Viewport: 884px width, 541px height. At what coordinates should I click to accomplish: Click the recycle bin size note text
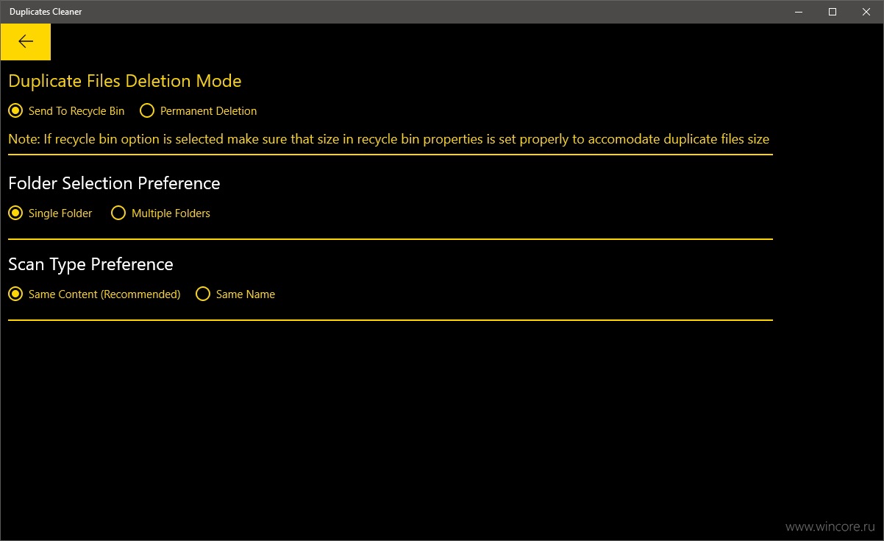[388, 138]
